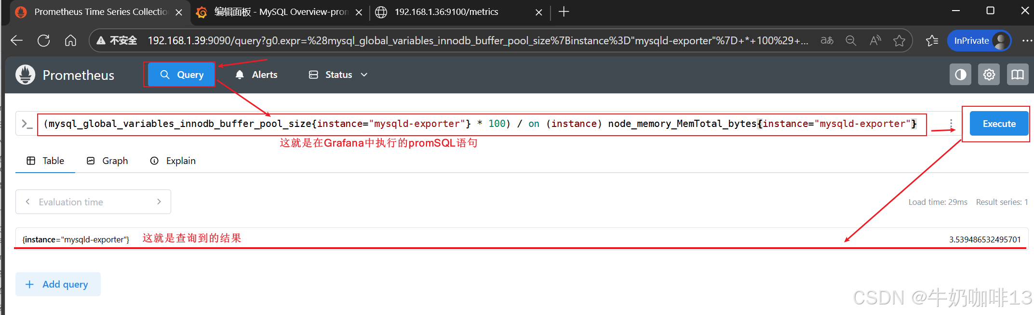Click the Prometheus title text
This screenshot has height=315, width=1034.
79,75
